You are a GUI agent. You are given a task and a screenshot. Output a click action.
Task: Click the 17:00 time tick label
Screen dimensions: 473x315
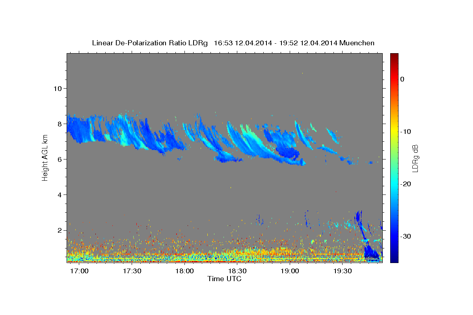[80, 271]
